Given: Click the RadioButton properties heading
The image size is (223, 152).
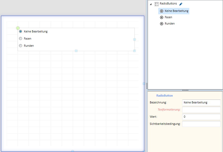Looking at the screenshot, I should coord(165,96).
